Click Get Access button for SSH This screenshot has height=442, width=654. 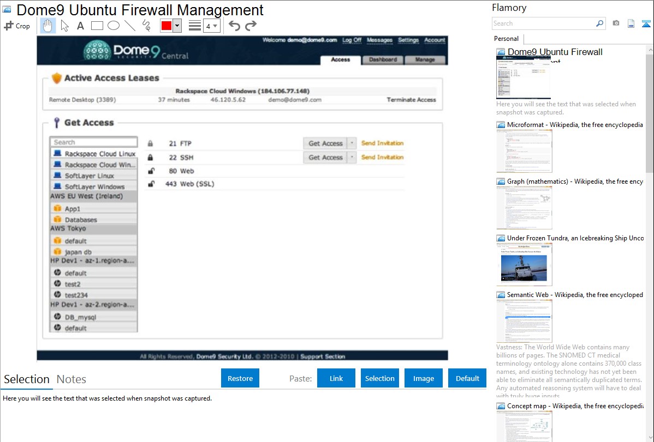click(325, 158)
